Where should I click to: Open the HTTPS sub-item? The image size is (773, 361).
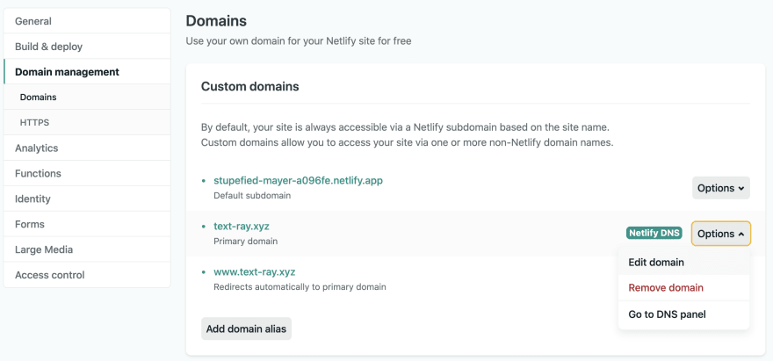[87, 122]
